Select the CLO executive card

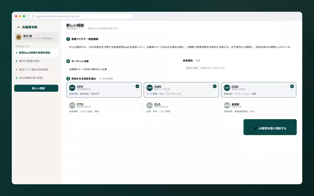click(181, 108)
